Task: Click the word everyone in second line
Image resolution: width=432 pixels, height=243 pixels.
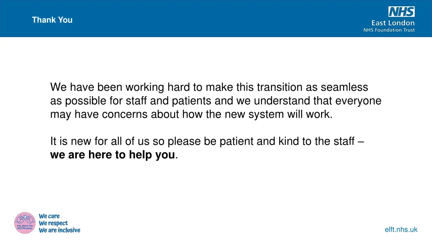Action: (358, 101)
